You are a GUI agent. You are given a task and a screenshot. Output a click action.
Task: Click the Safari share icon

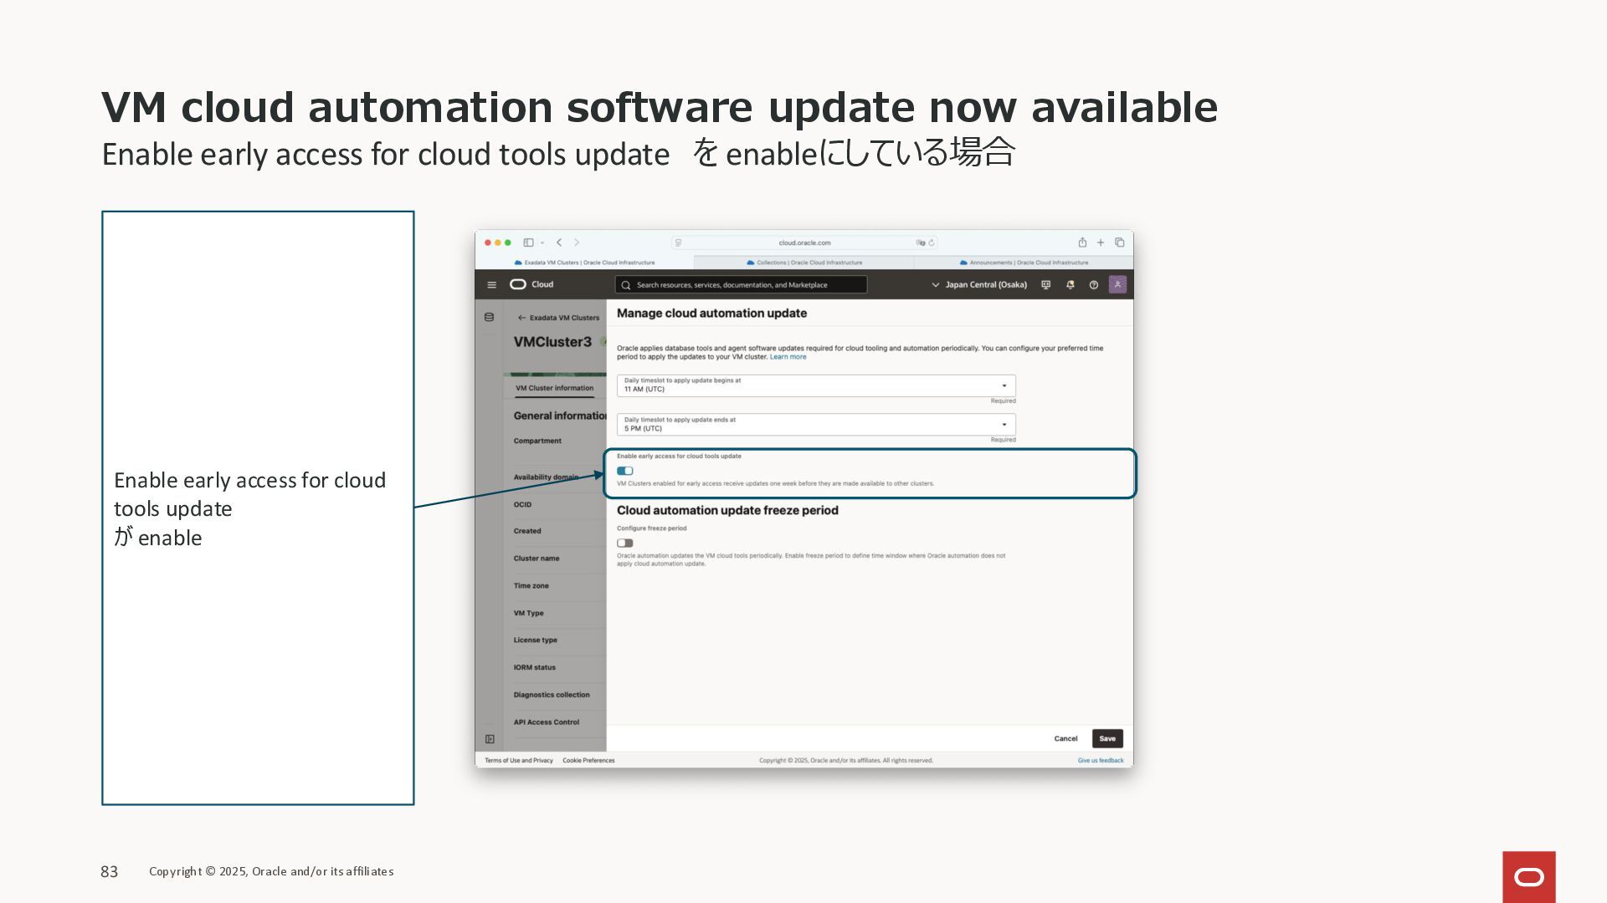tap(1082, 242)
